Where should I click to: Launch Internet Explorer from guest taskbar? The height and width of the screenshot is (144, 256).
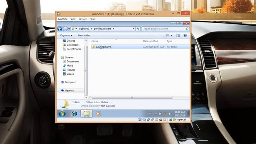coord(74,114)
